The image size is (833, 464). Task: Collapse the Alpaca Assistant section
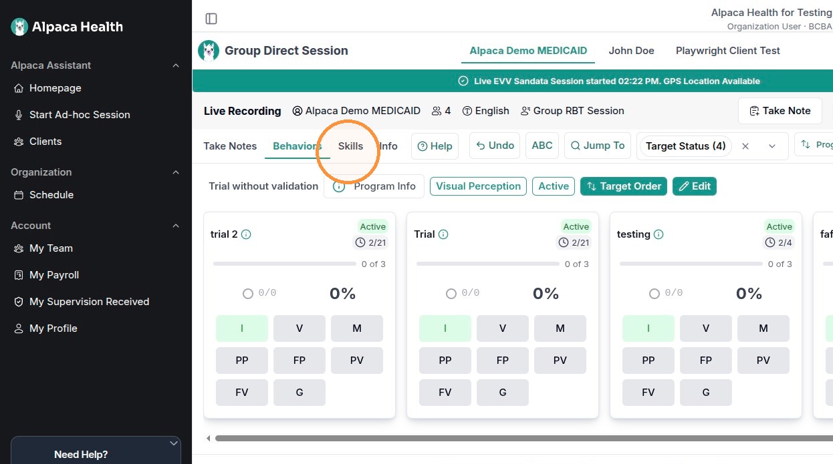pyautogui.click(x=176, y=65)
